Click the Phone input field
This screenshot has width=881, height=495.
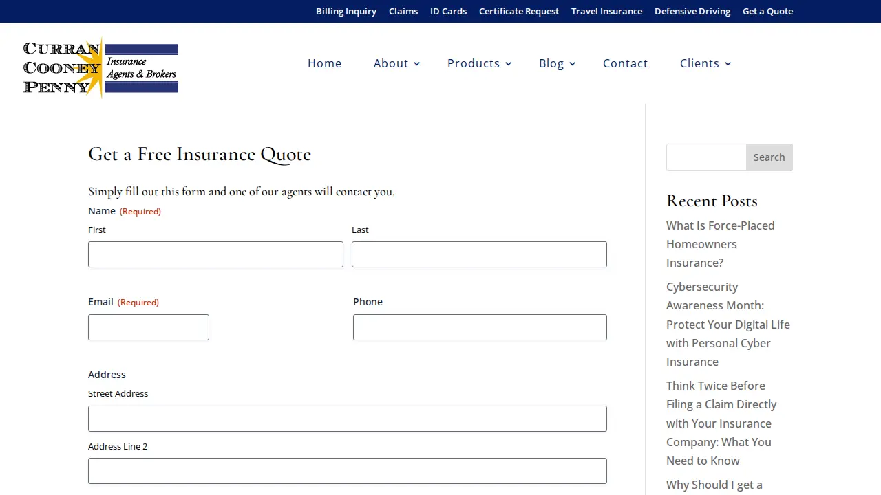pos(480,327)
